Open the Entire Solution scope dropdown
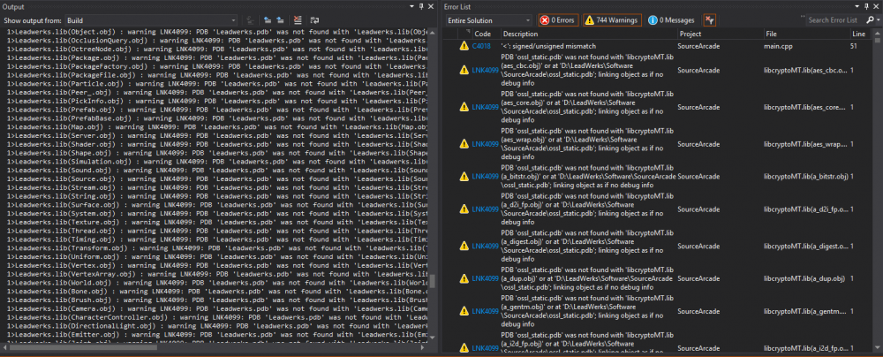This screenshot has width=883, height=357. [527, 19]
